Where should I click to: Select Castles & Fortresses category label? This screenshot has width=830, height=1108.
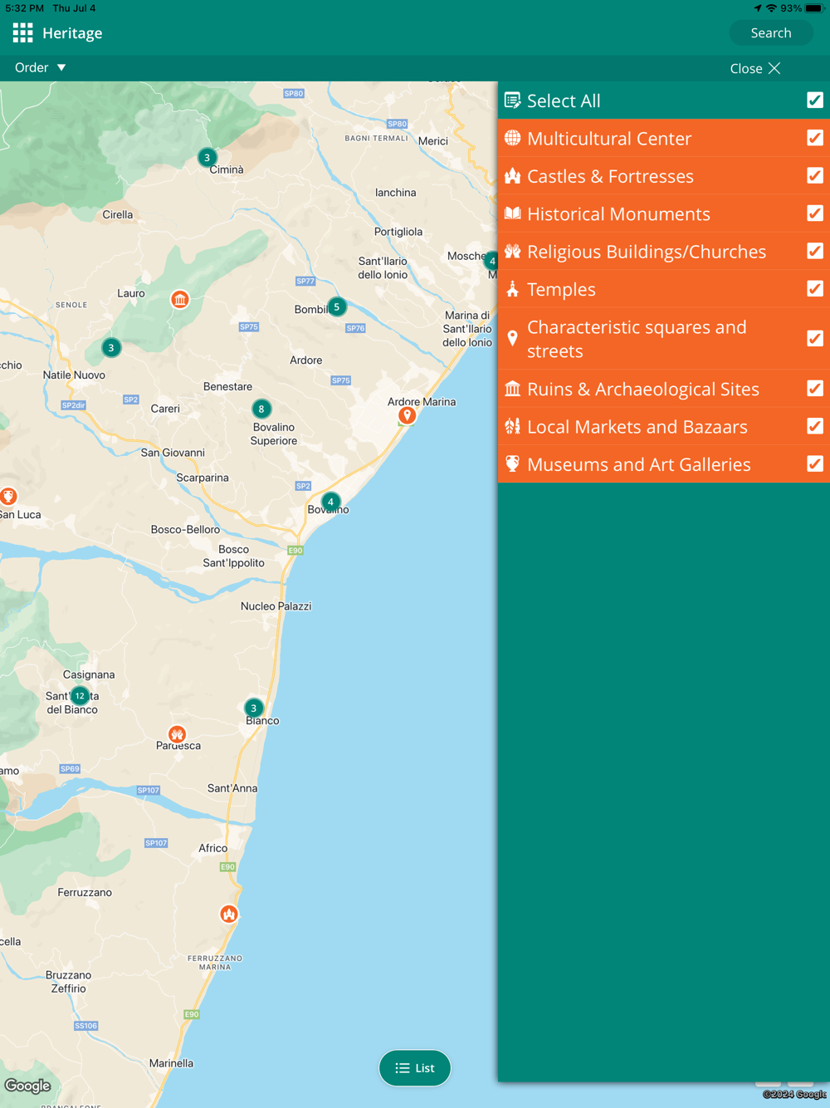(x=610, y=176)
